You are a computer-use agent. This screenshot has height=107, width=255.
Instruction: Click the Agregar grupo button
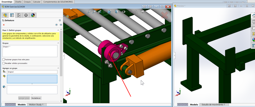[x=24, y=98]
